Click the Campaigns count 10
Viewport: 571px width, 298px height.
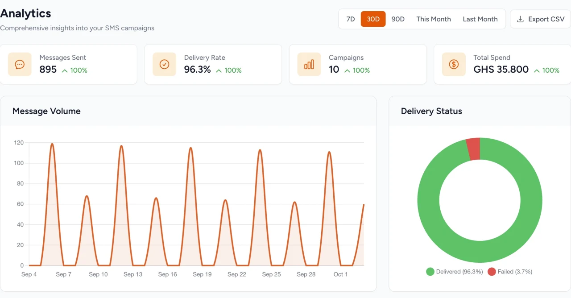[334, 70]
